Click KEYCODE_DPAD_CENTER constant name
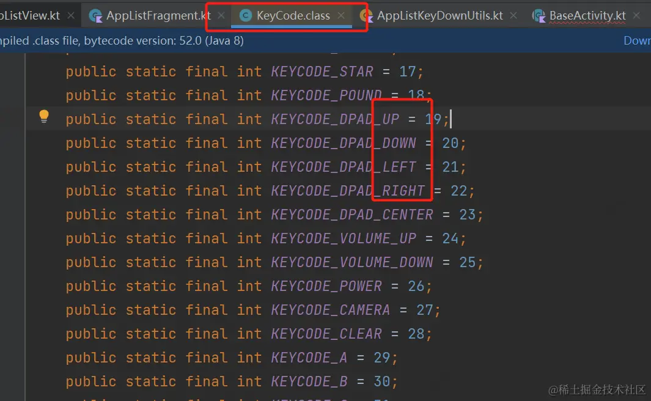 pyautogui.click(x=352, y=215)
